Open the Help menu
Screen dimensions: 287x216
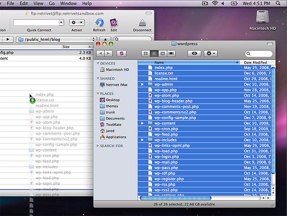pyautogui.click(x=87, y=3)
